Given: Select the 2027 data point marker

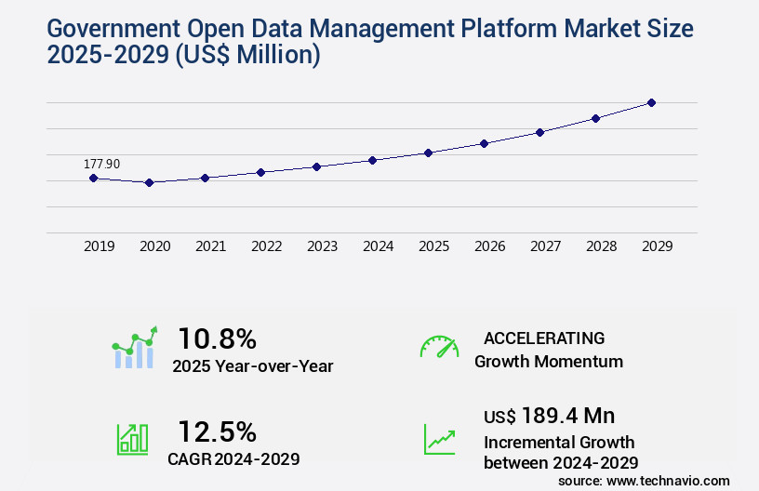Looking at the screenshot, I should 539,132.
